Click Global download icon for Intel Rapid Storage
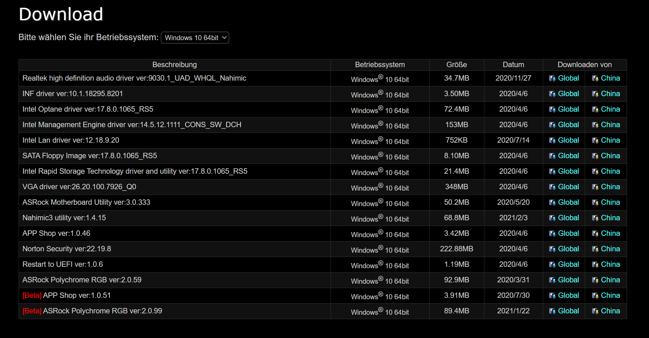 tap(552, 172)
